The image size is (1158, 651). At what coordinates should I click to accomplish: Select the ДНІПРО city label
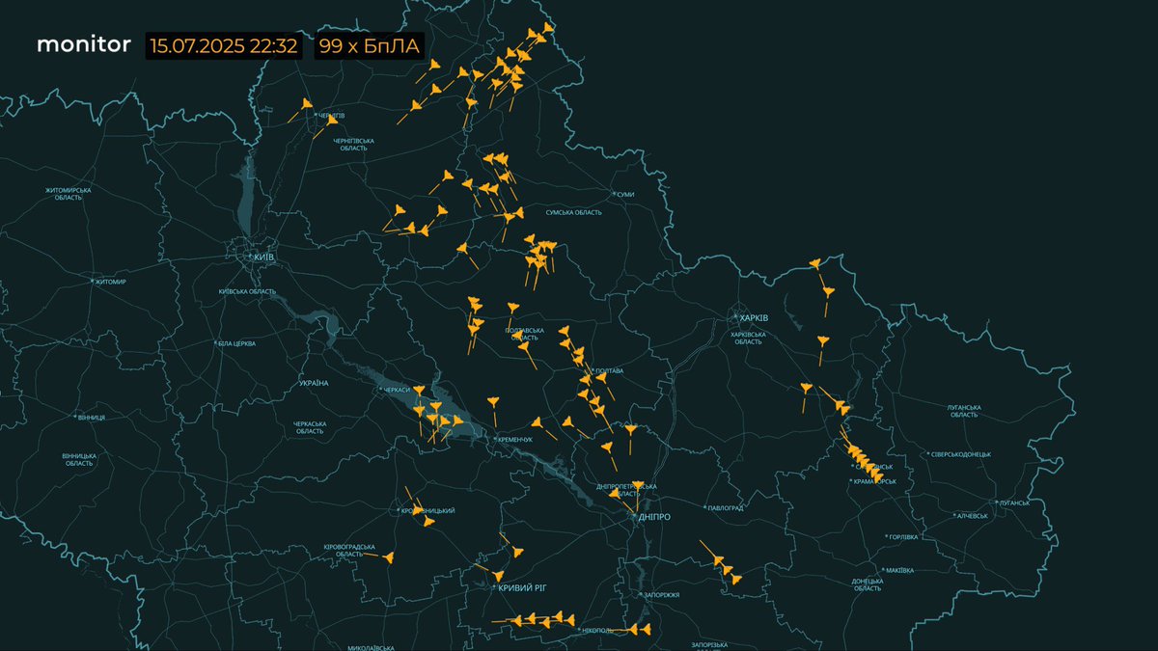654,517
